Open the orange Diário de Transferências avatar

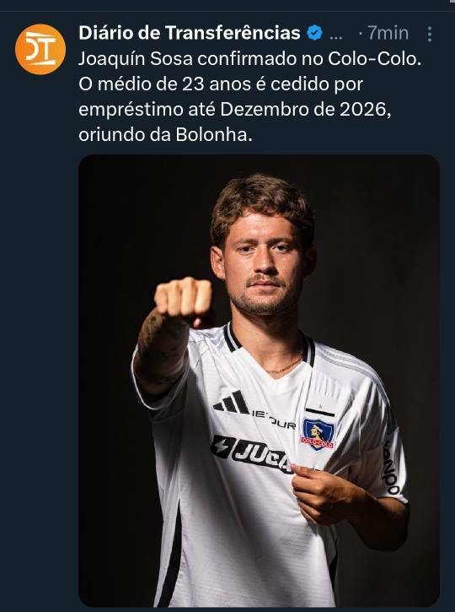tap(40, 49)
